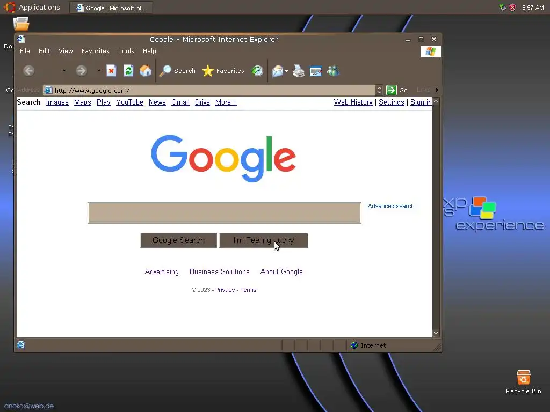Open the YouTube link

(130, 102)
